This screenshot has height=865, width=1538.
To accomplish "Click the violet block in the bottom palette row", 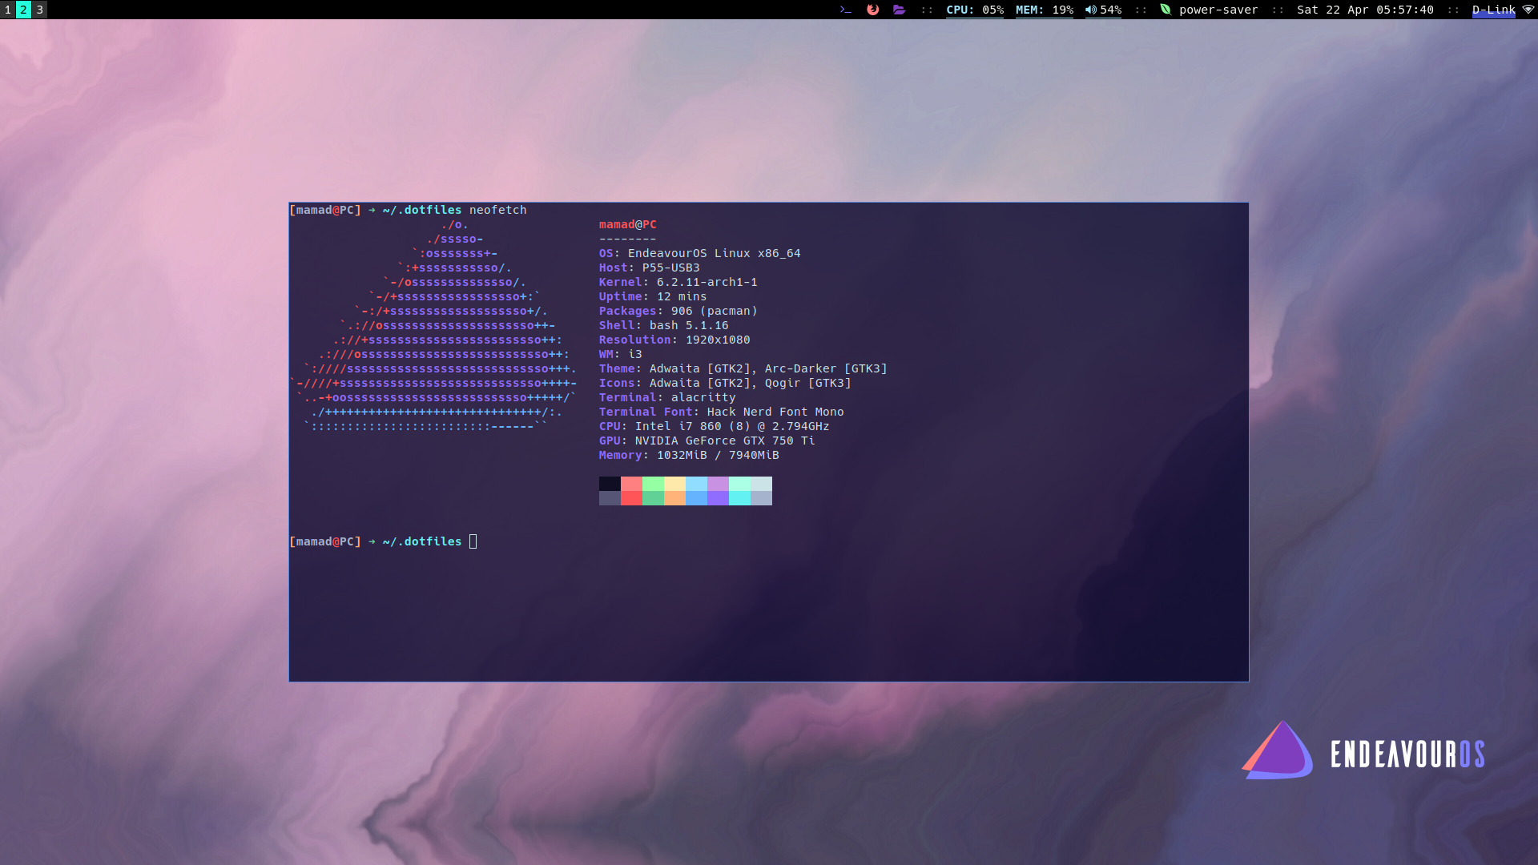I will click(x=718, y=498).
